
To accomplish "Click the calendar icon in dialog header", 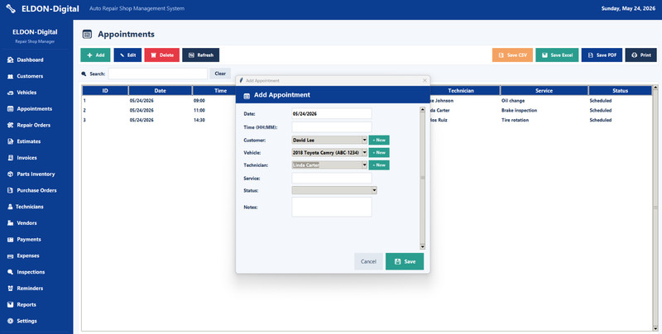I will [247, 96].
